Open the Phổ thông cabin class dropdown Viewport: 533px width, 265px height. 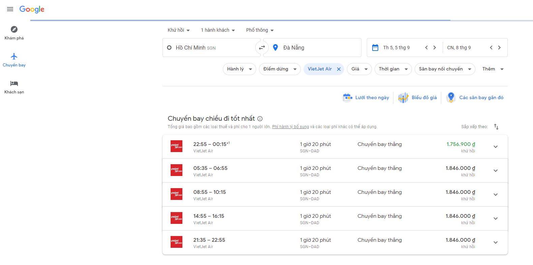[260, 30]
